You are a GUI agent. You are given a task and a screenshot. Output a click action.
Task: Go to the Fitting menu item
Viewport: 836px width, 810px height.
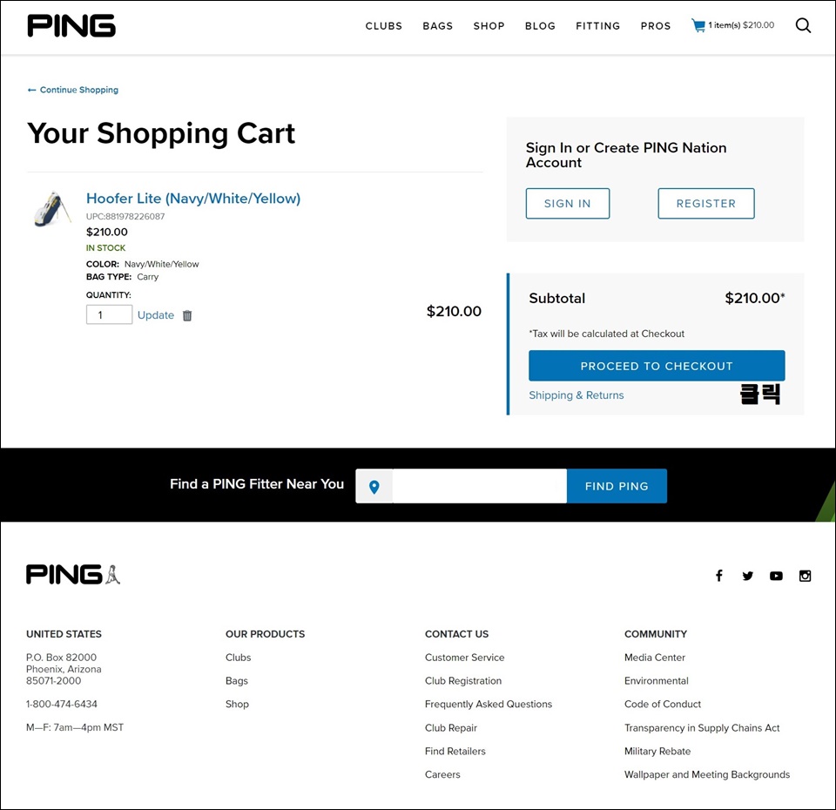coord(597,26)
